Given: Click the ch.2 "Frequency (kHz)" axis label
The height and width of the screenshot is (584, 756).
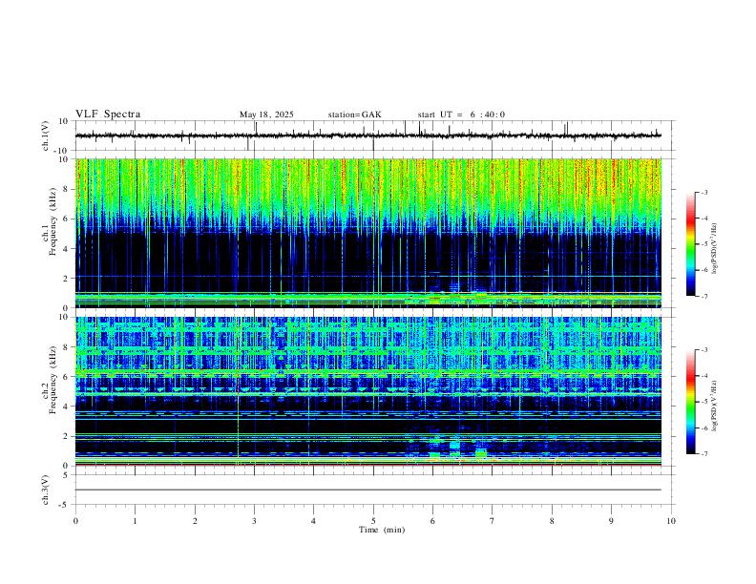Looking at the screenshot, I should [x=53, y=380].
